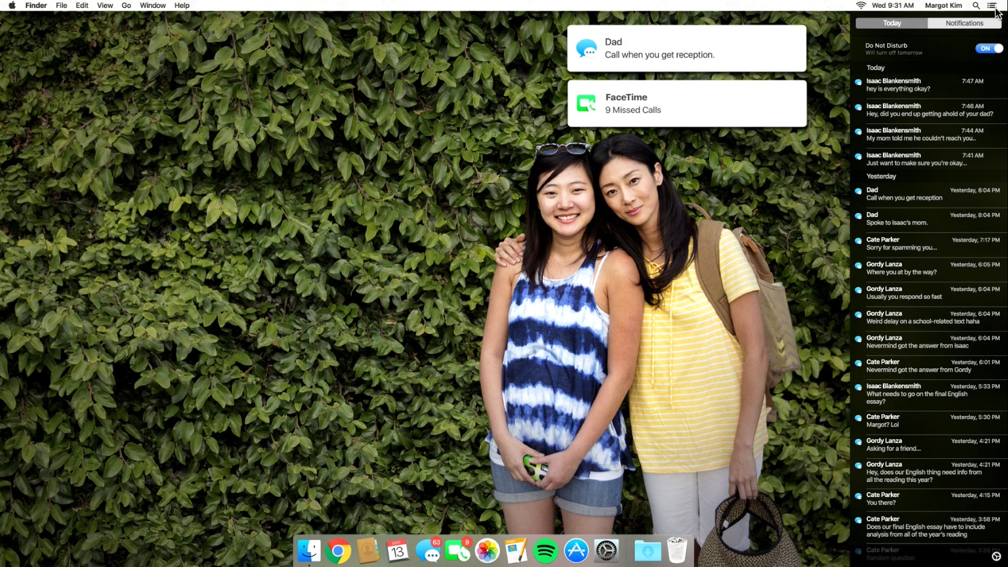Launch FaceTime from the dock
The height and width of the screenshot is (567, 1008).
tap(457, 551)
